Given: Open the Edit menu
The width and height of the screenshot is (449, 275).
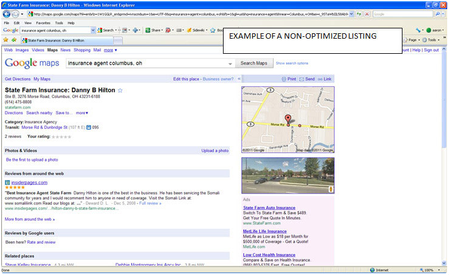Looking at the screenshot, I should click(17, 23).
